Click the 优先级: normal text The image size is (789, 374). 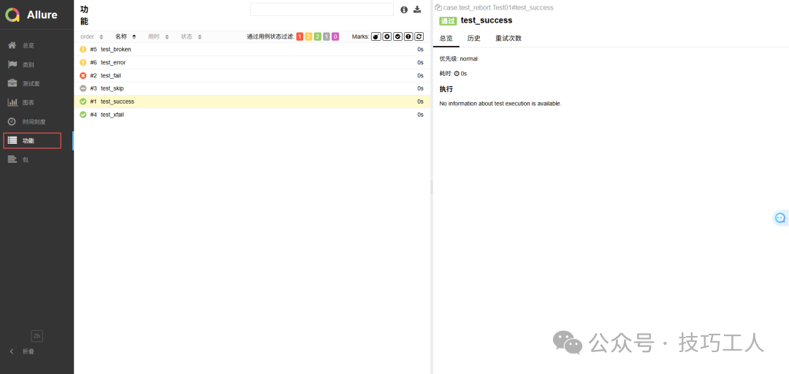(458, 59)
